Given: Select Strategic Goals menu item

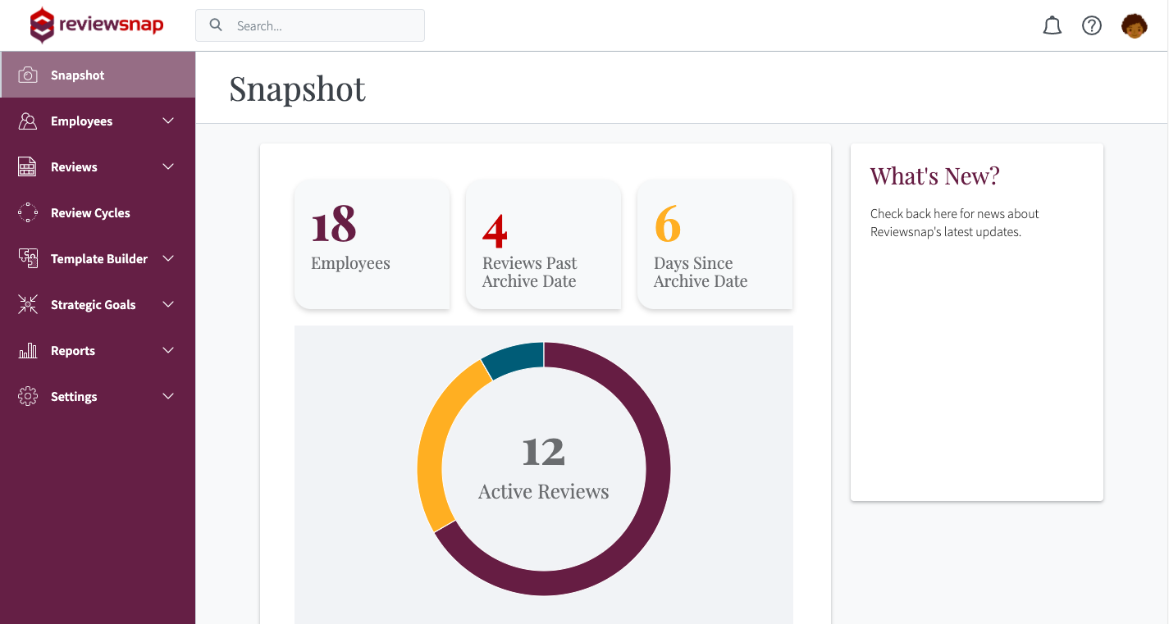Looking at the screenshot, I should click(93, 305).
